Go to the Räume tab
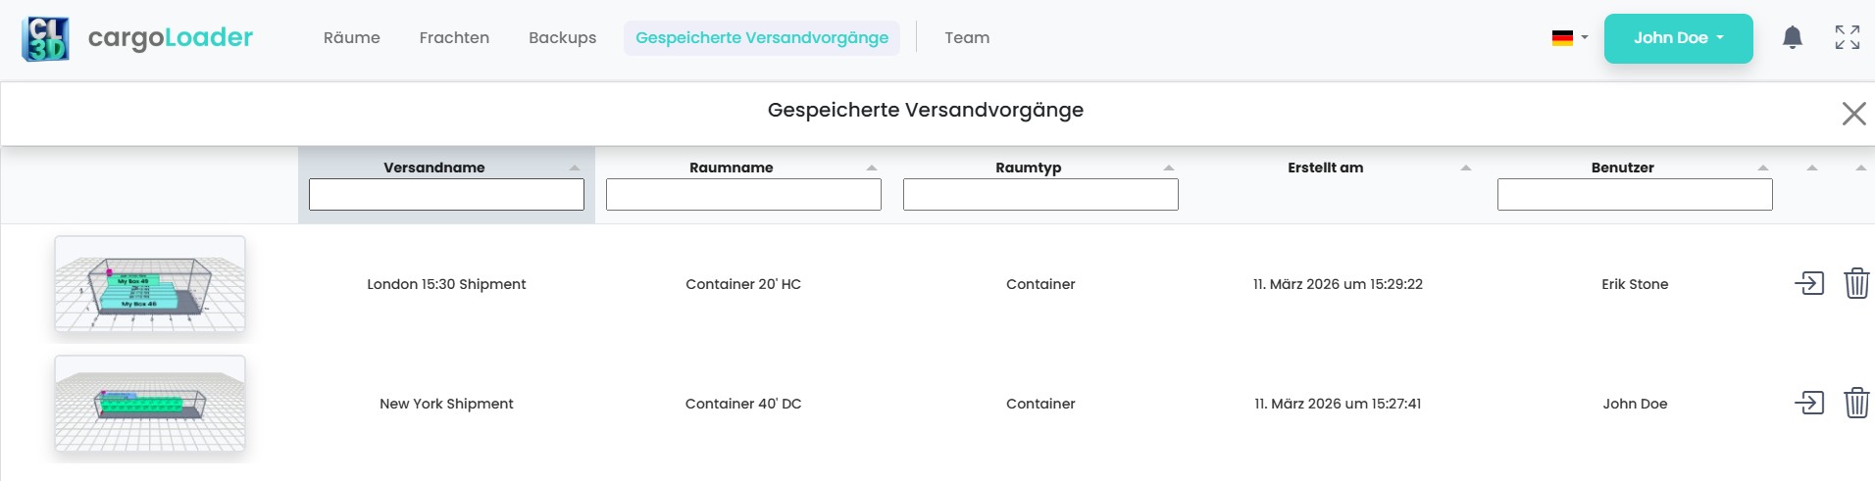The height and width of the screenshot is (481, 1875). click(x=351, y=38)
